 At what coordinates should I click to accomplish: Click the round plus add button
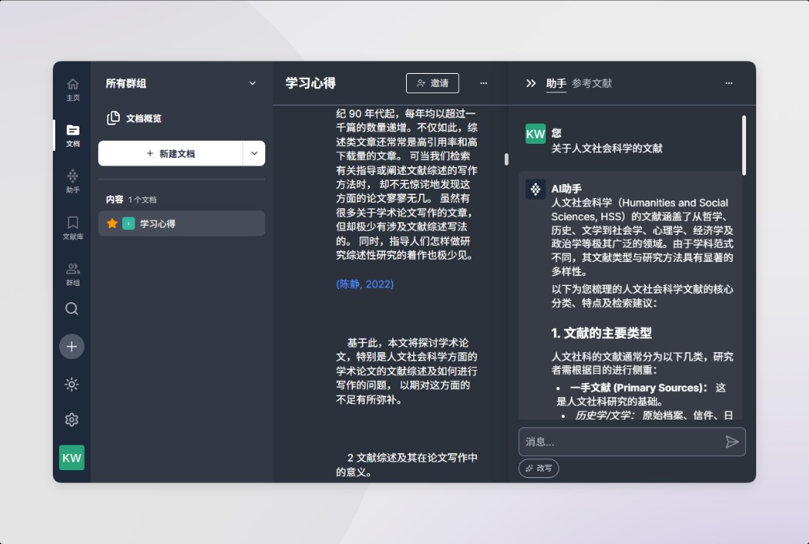pos(72,347)
